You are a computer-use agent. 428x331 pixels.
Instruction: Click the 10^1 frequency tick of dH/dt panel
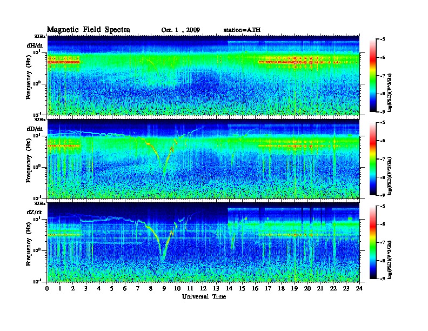(x=37, y=52)
